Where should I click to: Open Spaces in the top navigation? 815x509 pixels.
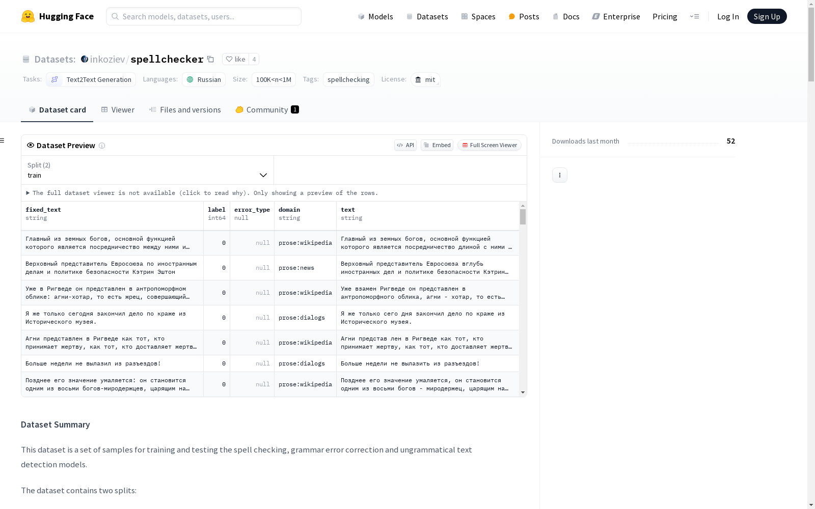(x=478, y=16)
